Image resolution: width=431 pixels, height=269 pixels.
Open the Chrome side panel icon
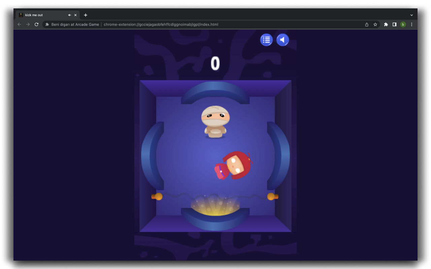pyautogui.click(x=394, y=24)
